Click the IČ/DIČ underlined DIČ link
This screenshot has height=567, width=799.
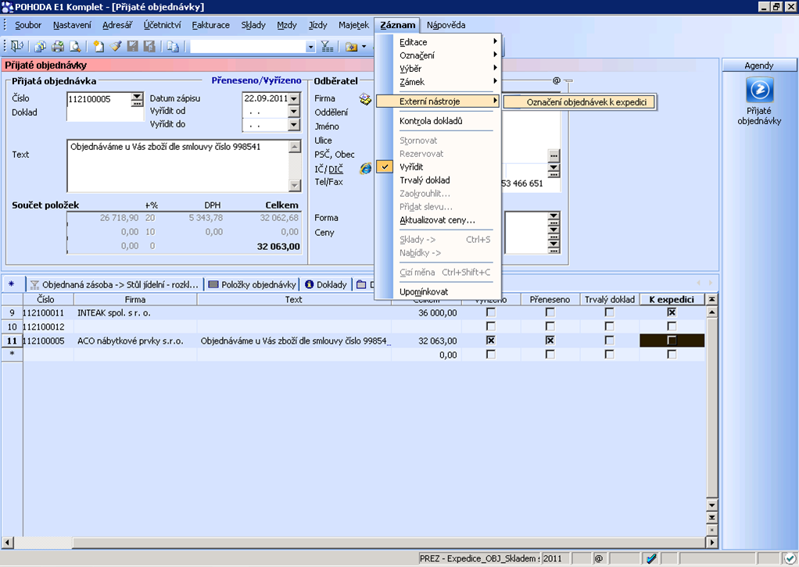[336, 169]
